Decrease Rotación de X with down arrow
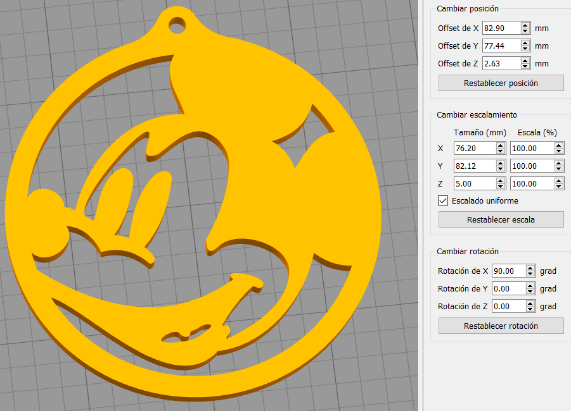Screen dimensions: 571x411 coord(531,274)
